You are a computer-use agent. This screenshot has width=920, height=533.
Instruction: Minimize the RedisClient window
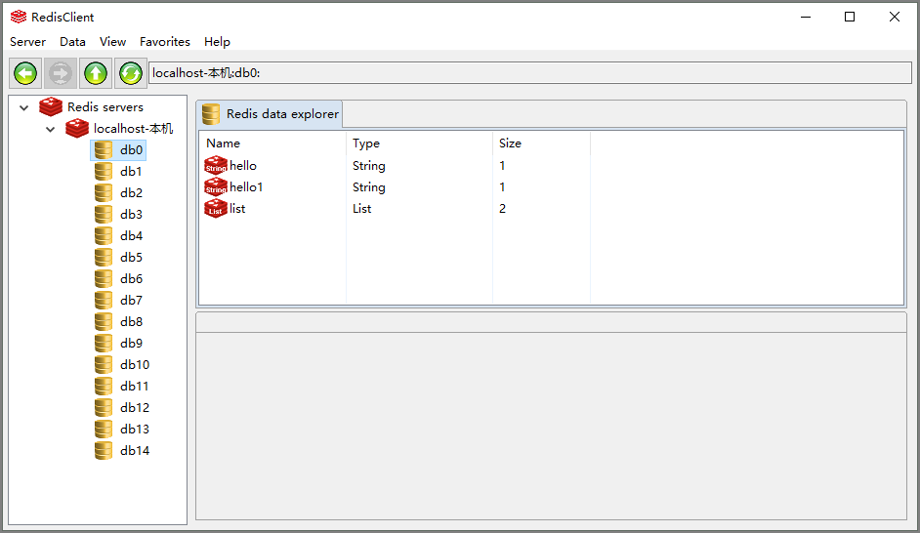[806, 17]
